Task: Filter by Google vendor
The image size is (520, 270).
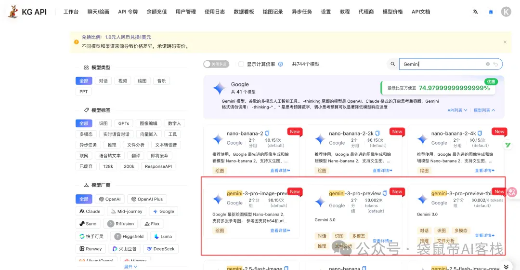Action: tap(164, 211)
